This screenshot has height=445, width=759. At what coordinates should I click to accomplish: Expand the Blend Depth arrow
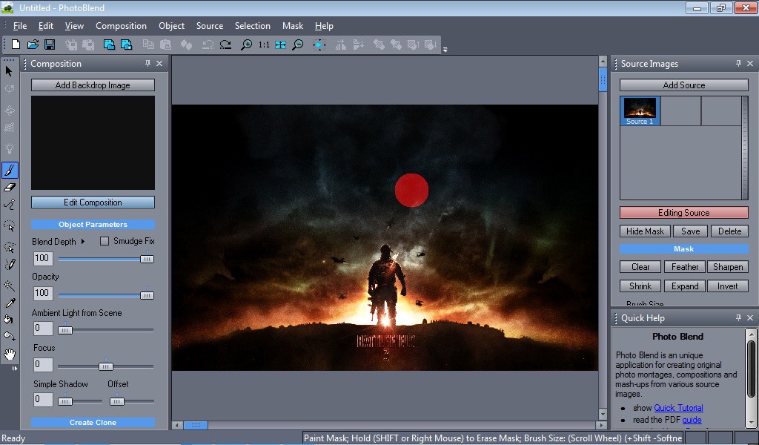pyautogui.click(x=83, y=241)
